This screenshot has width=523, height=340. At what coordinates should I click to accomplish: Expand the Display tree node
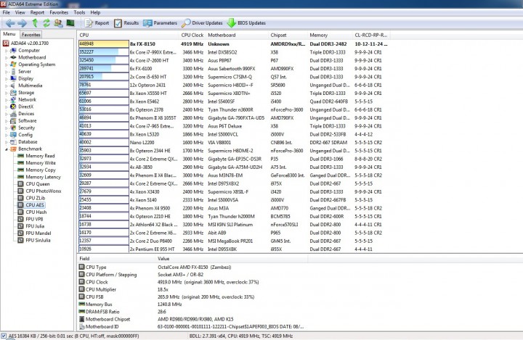tap(6, 78)
